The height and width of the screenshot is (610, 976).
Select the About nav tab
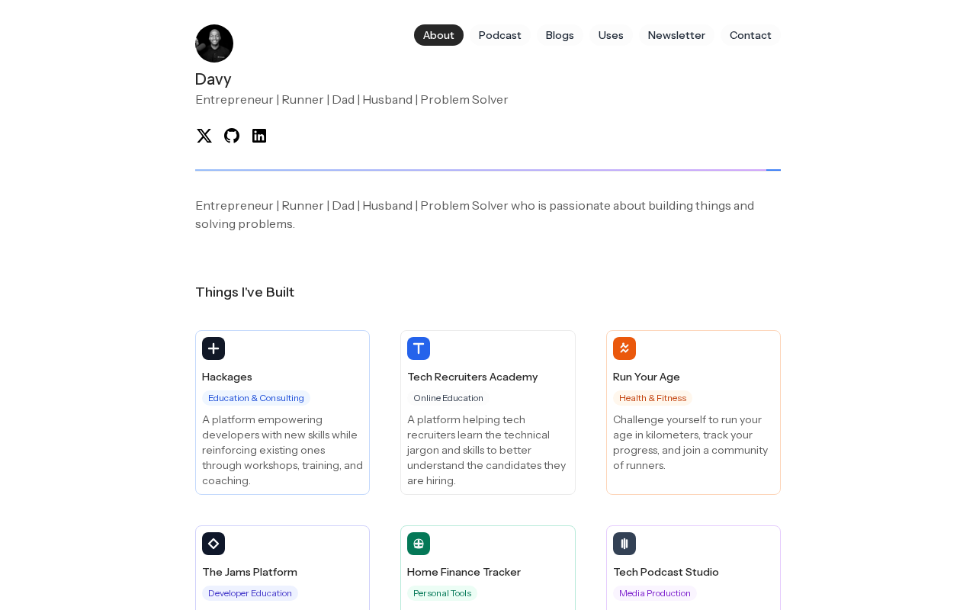[438, 35]
